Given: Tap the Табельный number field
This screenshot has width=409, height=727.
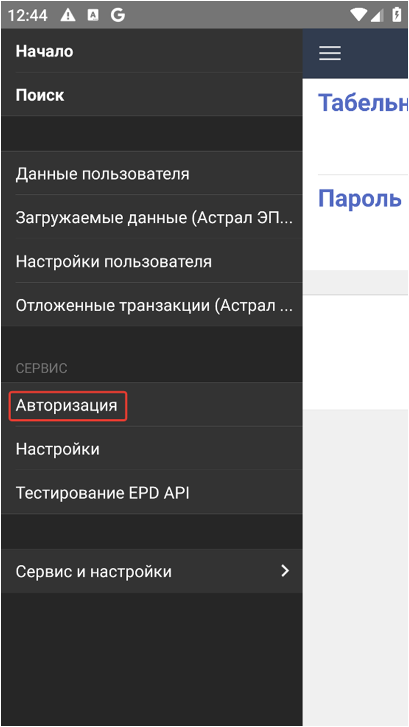Looking at the screenshot, I should 356,127.
